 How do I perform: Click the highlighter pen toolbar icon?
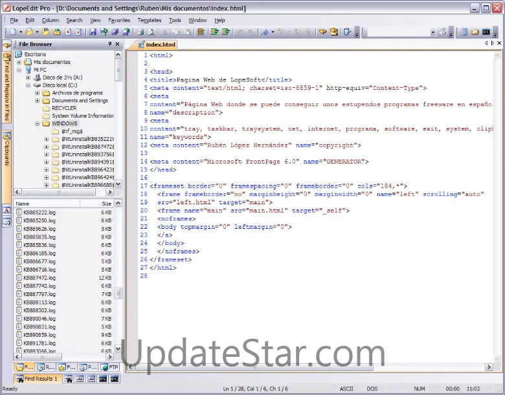(x=265, y=32)
